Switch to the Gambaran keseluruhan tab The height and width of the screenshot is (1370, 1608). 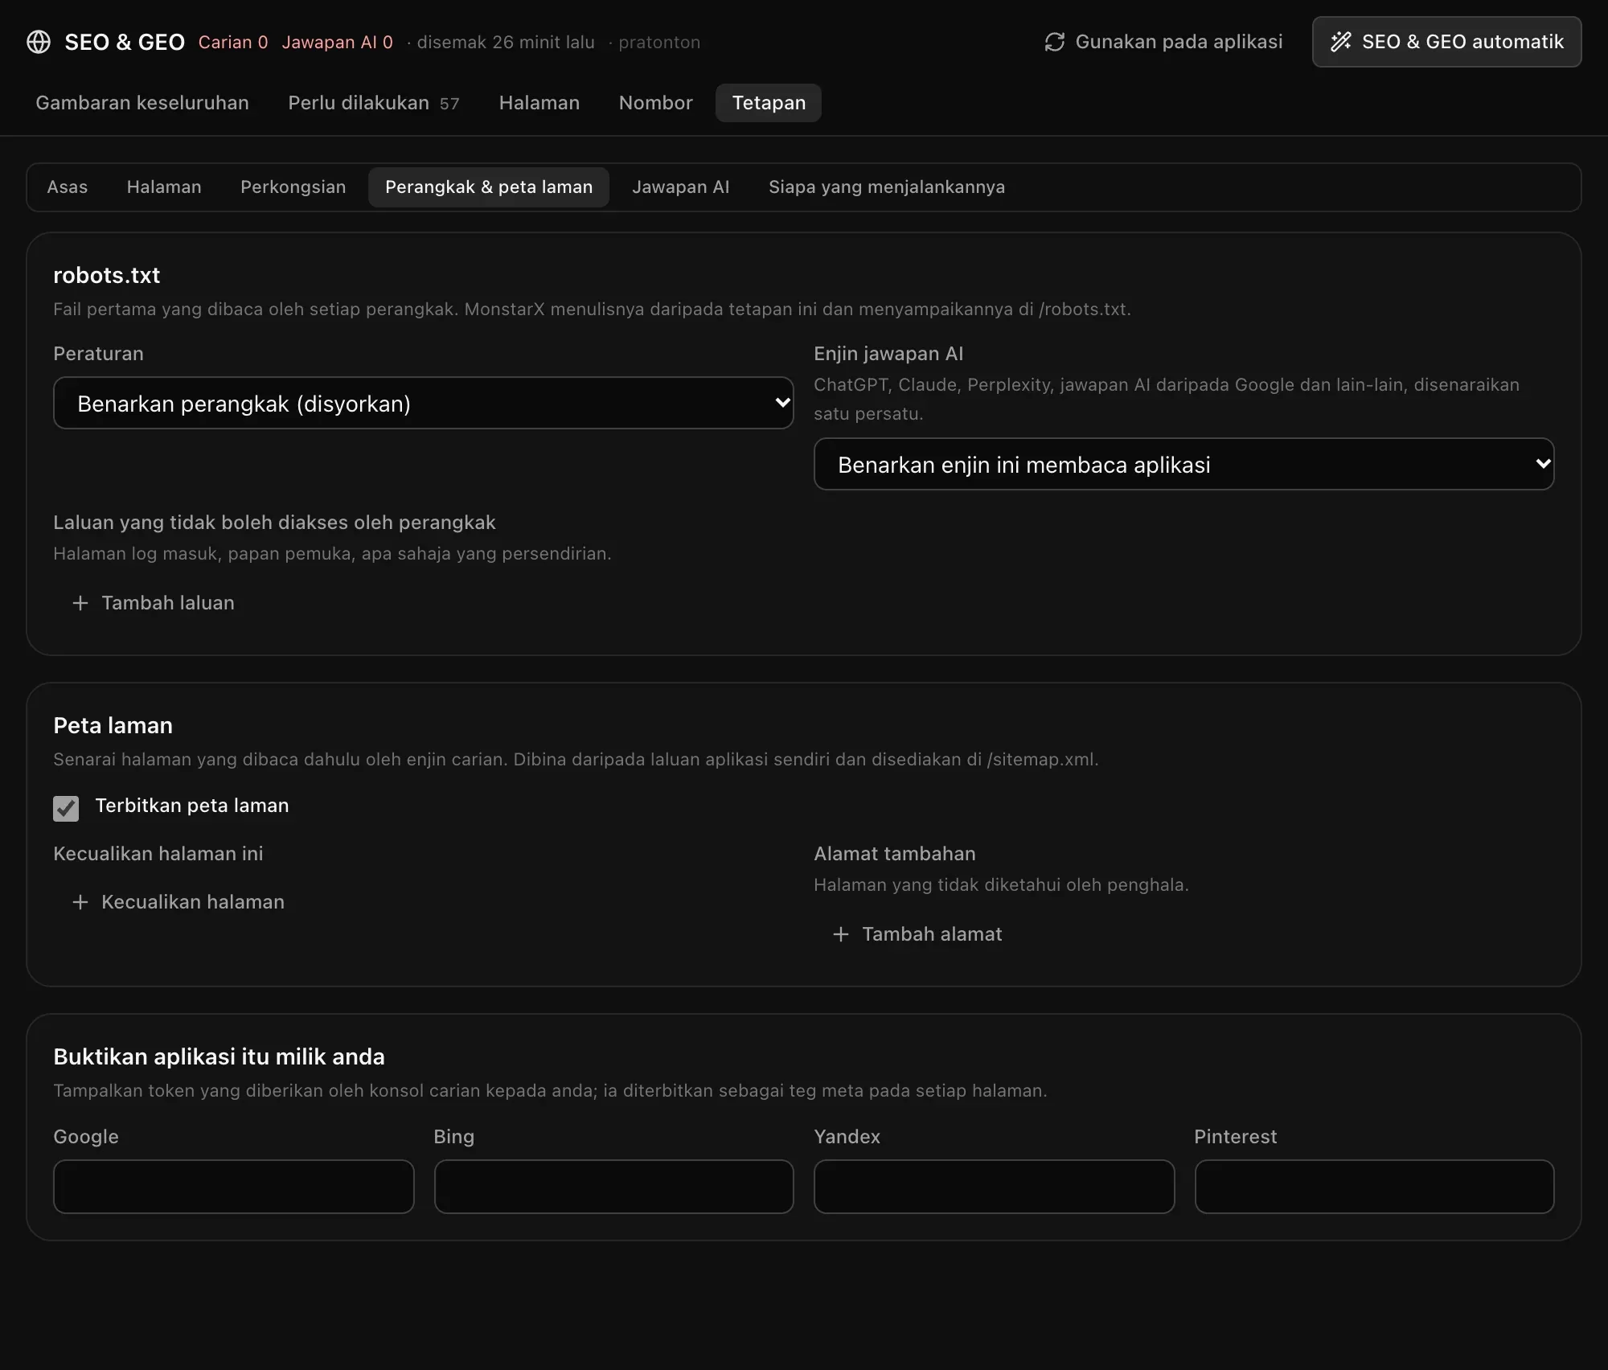click(x=142, y=103)
